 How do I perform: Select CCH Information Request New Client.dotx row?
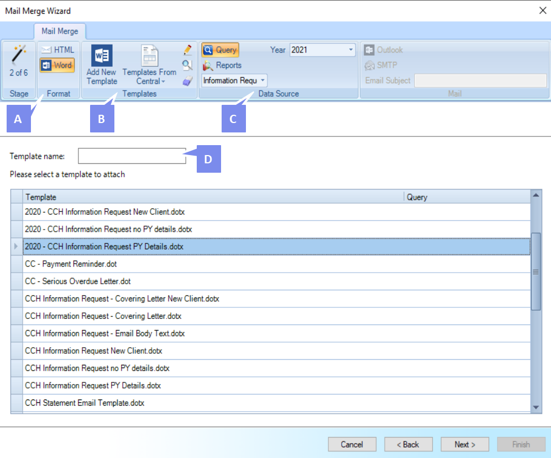coord(276,351)
